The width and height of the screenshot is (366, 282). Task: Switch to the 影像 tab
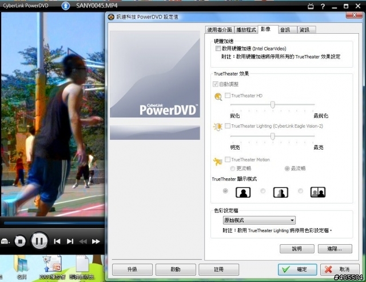coord(268,29)
